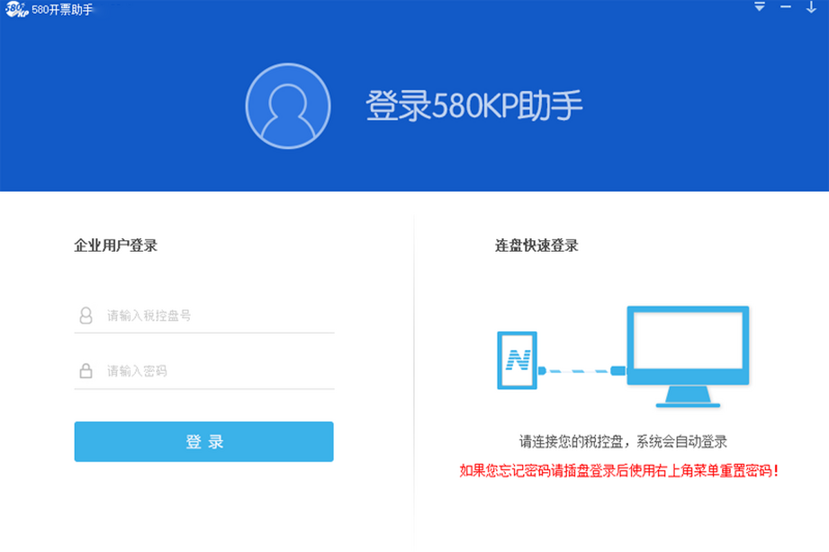The image size is (829, 552).
Task: Click the person icon beside 税控盘号 field
Action: click(86, 316)
